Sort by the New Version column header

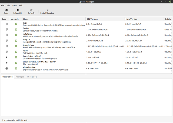click(x=144, y=19)
